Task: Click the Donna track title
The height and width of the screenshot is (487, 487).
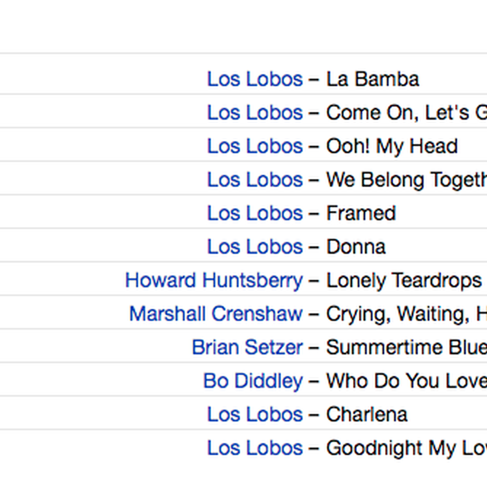Action: [x=356, y=247]
